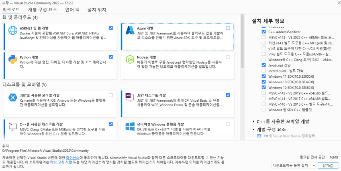The image size is (341, 171).
Task: Switch to the 언어 팩 tab
Action: coord(72,10)
